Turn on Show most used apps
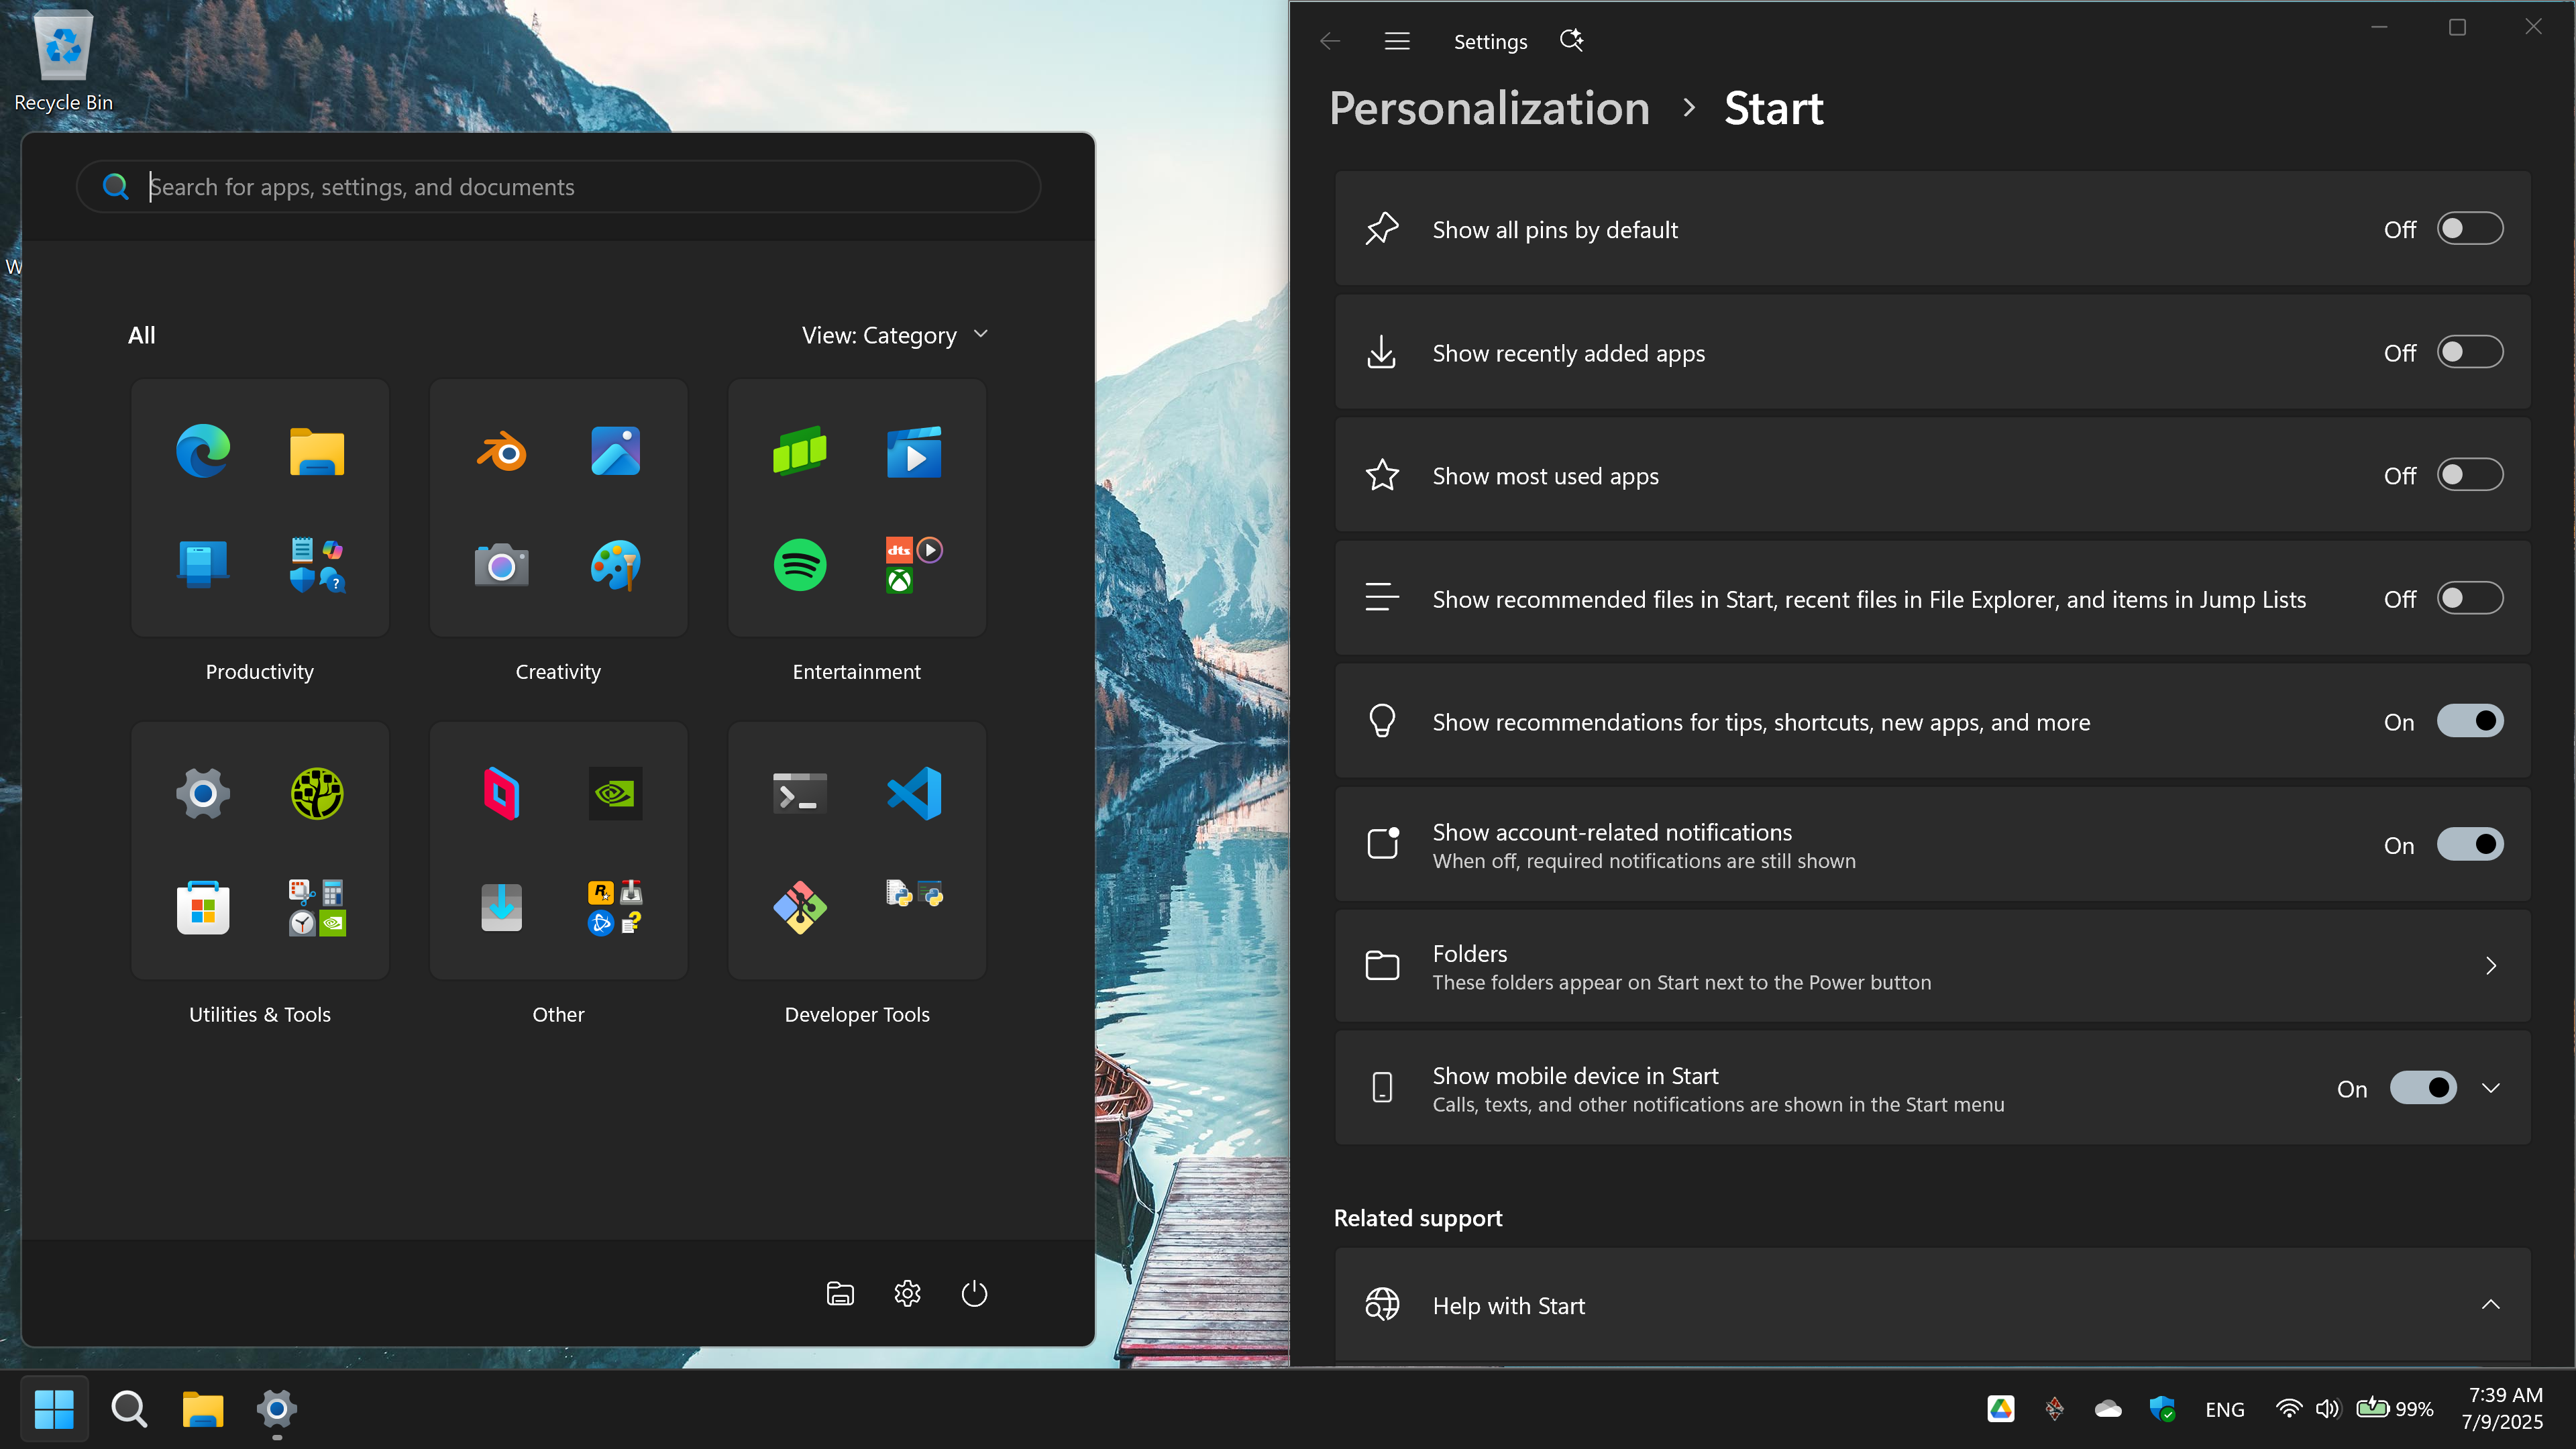2576x1449 pixels. (x=2469, y=475)
